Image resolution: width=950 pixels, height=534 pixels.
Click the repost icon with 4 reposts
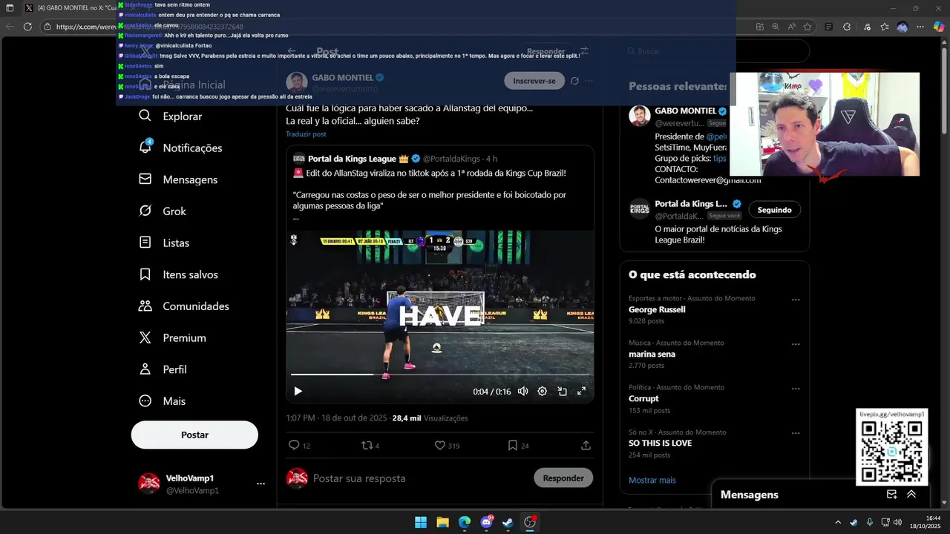(366, 445)
